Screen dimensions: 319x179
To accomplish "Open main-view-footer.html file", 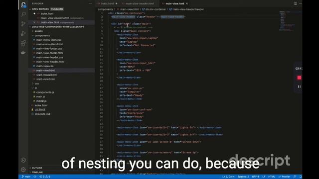I will pos(50,53).
